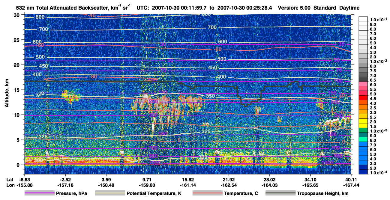Click the yellow-orange color bar swatch labeled 2.5
The height and width of the screenshot is (200, 390).
pyautogui.click(x=363, y=116)
